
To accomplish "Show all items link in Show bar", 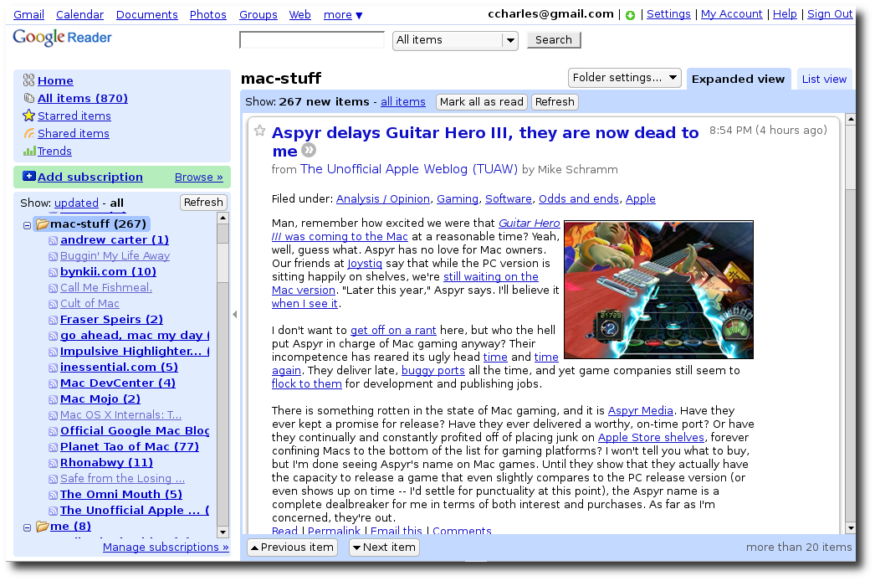I will click(x=403, y=101).
